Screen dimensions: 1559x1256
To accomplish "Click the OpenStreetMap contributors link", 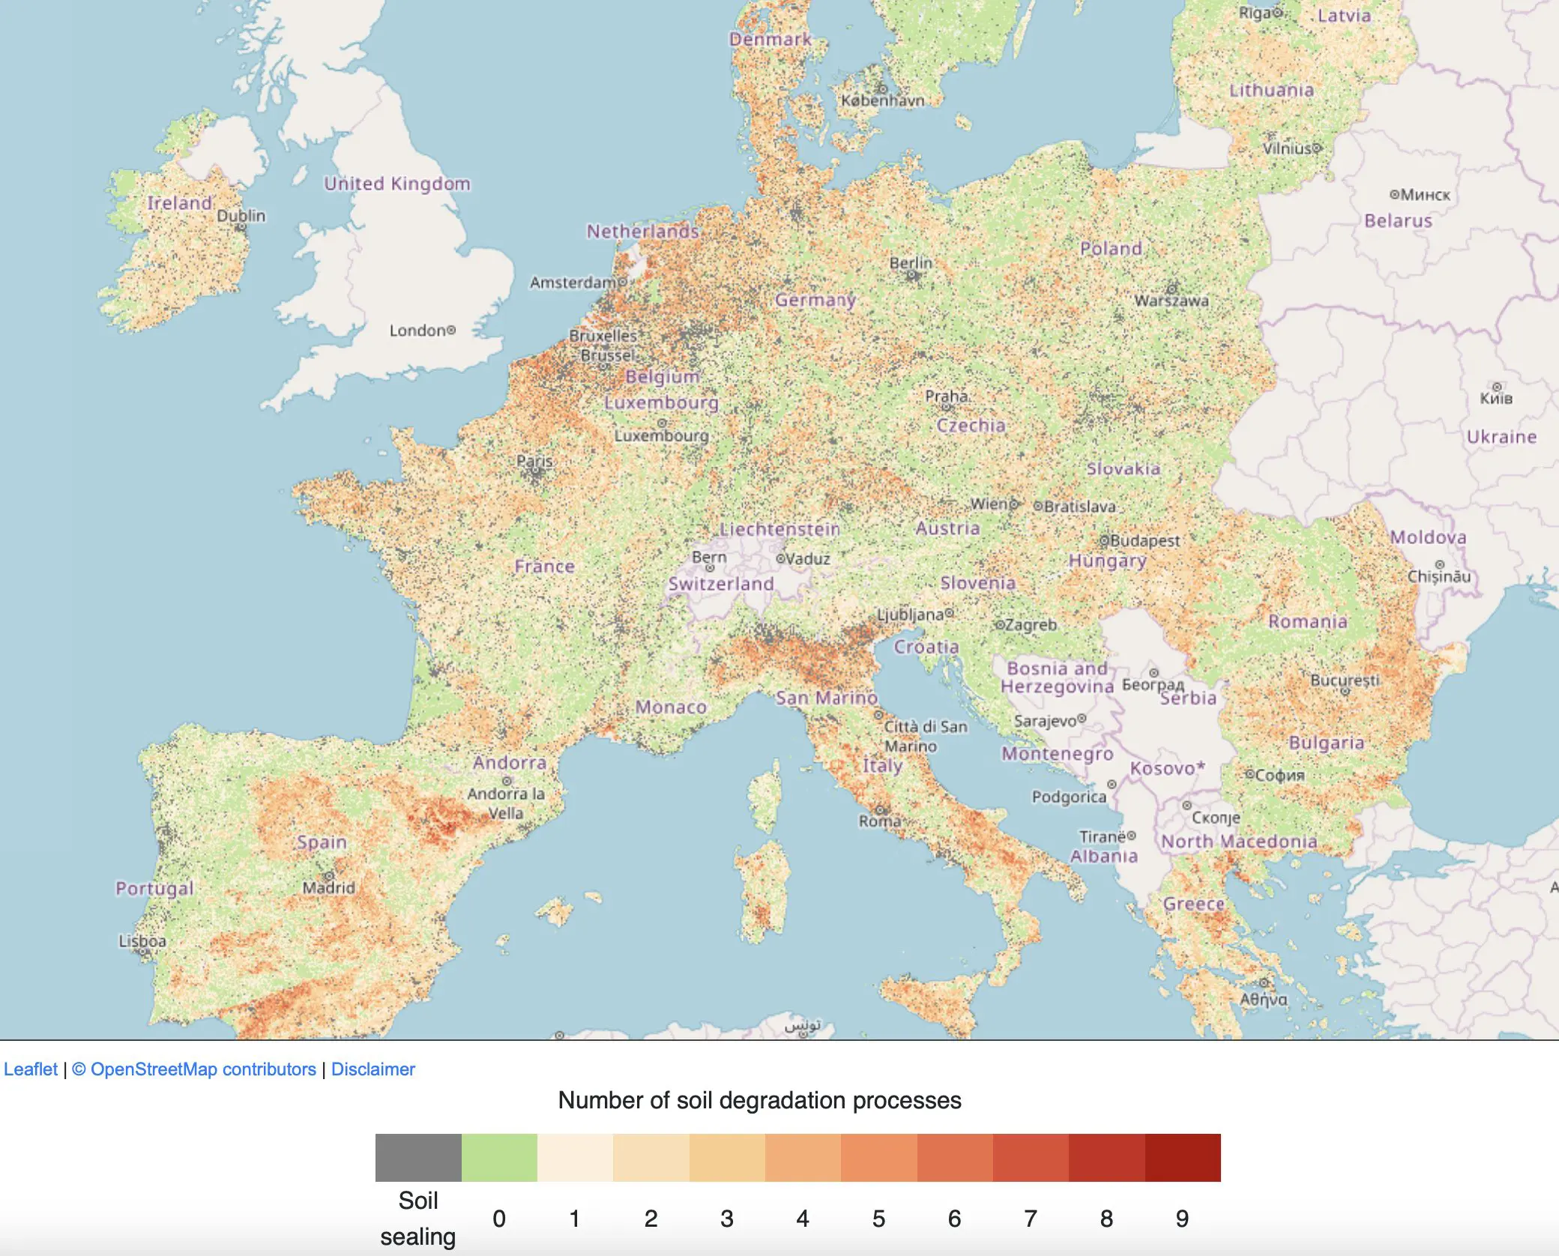I will 194,1069.
